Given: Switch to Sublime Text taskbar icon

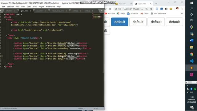Looking at the screenshot, I should click(191, 68).
